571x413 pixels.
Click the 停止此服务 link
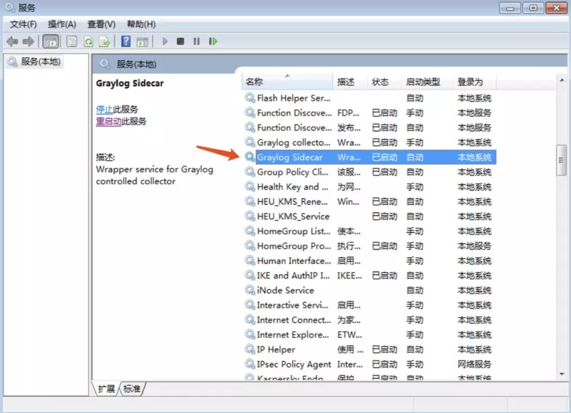[116, 109]
